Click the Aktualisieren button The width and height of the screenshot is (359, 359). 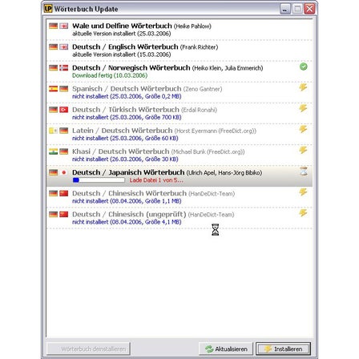coord(226,349)
